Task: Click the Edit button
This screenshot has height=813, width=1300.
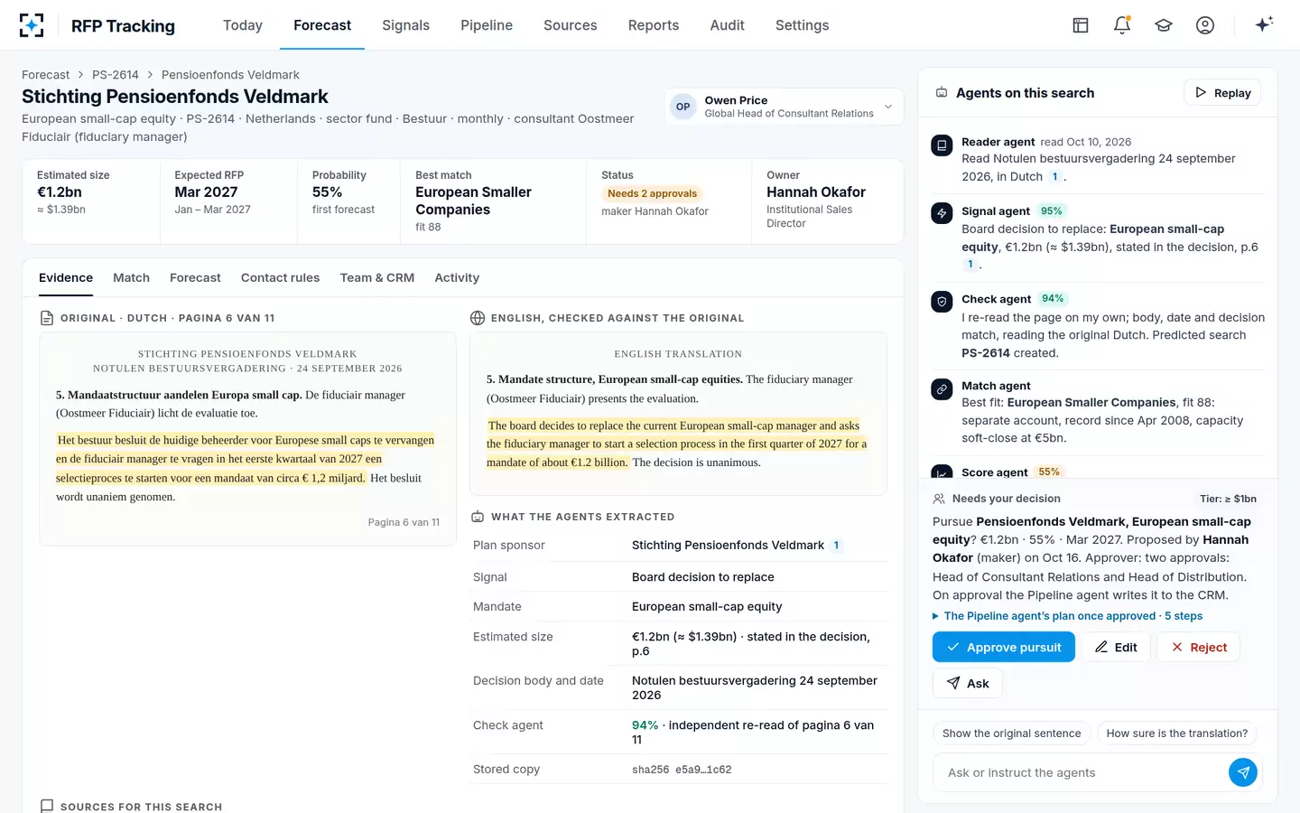Action: tap(1116, 647)
